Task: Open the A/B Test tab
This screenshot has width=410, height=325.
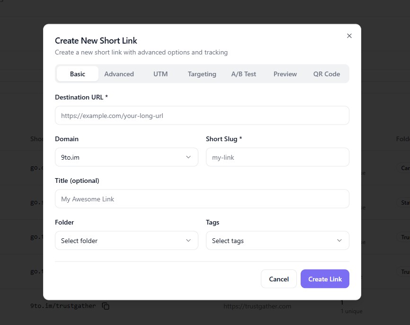Action: click(x=243, y=74)
